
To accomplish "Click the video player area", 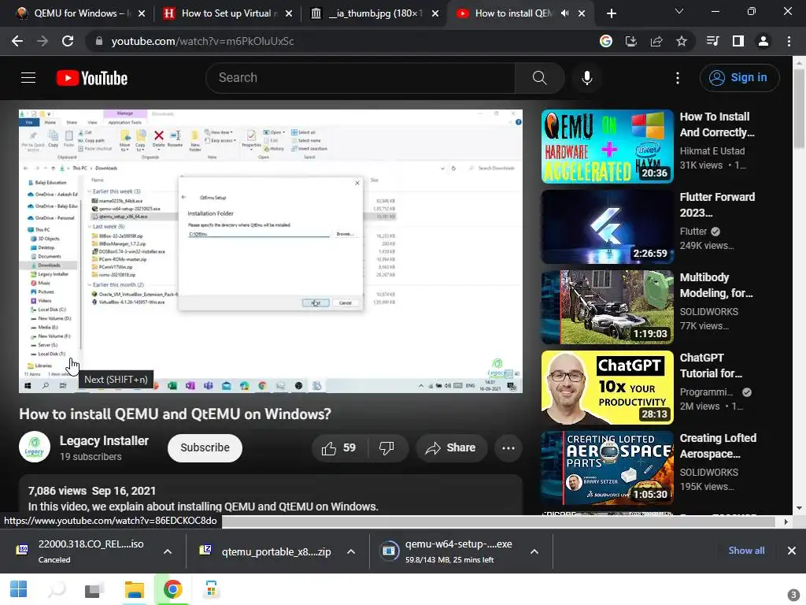I will click(x=271, y=251).
